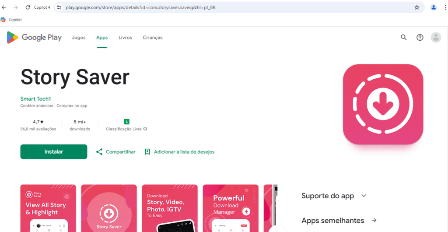Open site info icon in address bar
Image resolution: width=448 pixels, height=232 pixels.
tap(59, 7)
